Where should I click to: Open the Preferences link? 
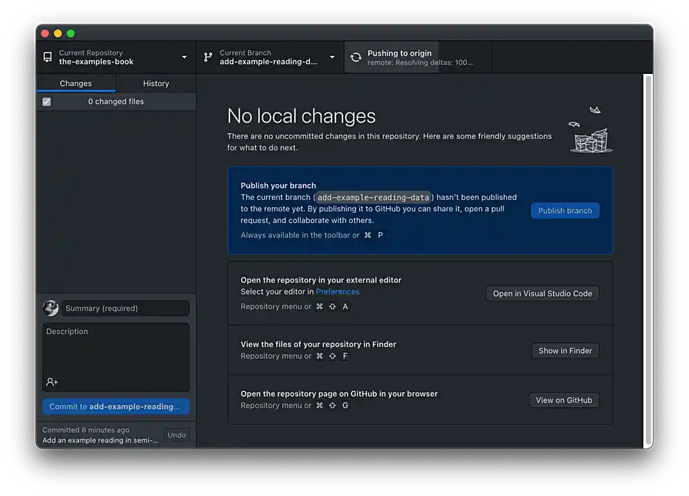click(x=337, y=292)
